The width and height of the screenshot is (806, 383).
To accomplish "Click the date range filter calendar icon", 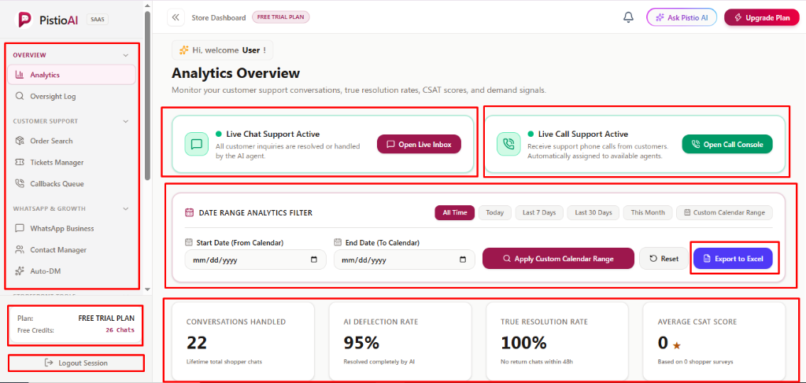I will click(x=189, y=212).
